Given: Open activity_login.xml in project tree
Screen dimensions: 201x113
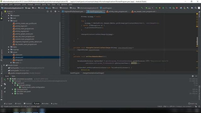Looking at the screenshot, I should pos(21,26).
